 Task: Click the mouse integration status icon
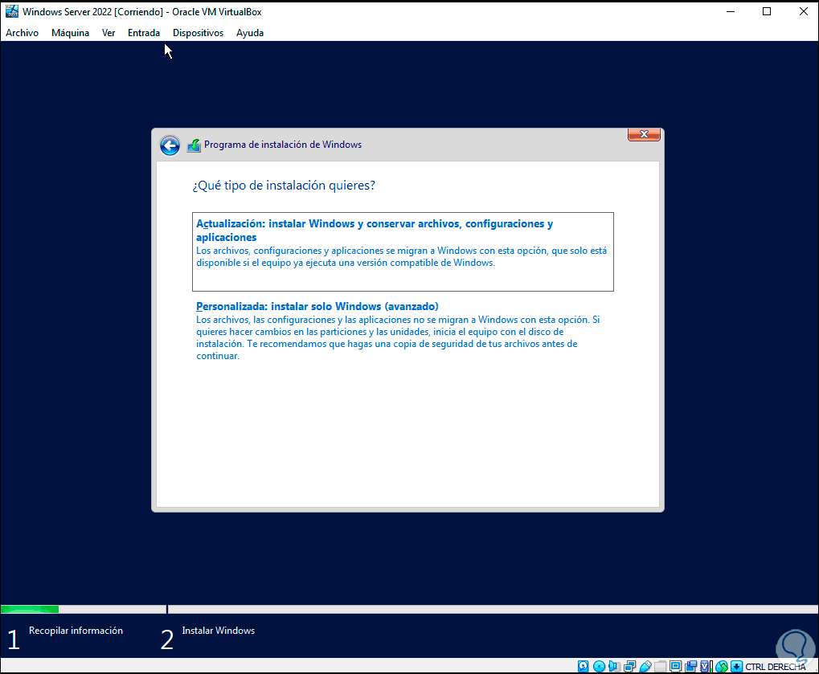click(x=722, y=666)
